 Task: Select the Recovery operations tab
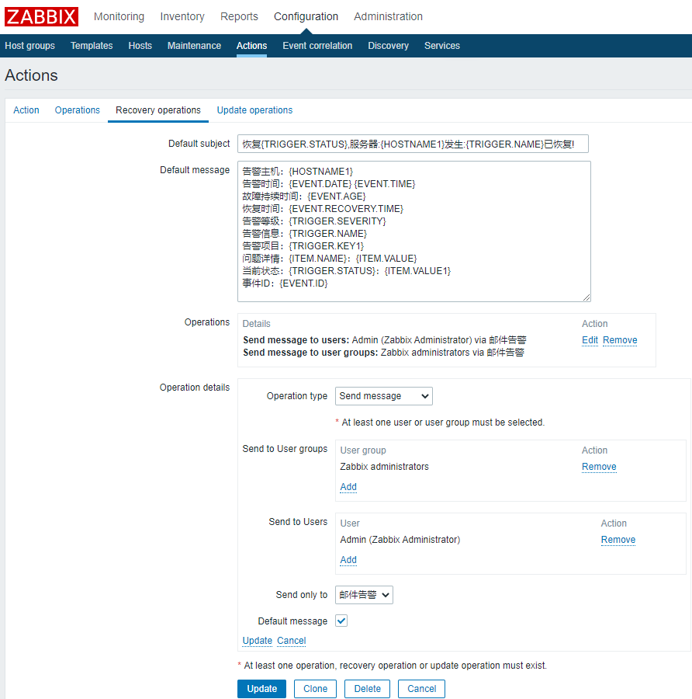[158, 110]
